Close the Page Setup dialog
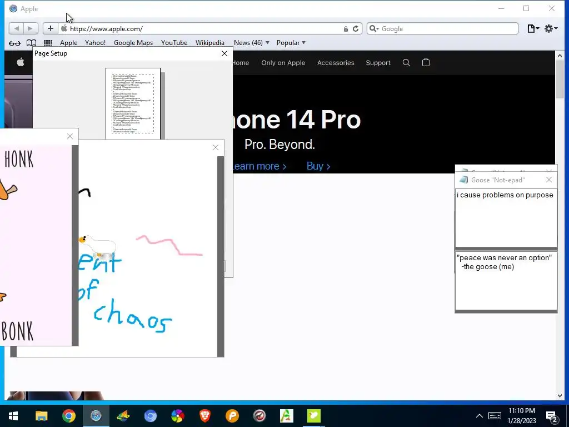 224,53
